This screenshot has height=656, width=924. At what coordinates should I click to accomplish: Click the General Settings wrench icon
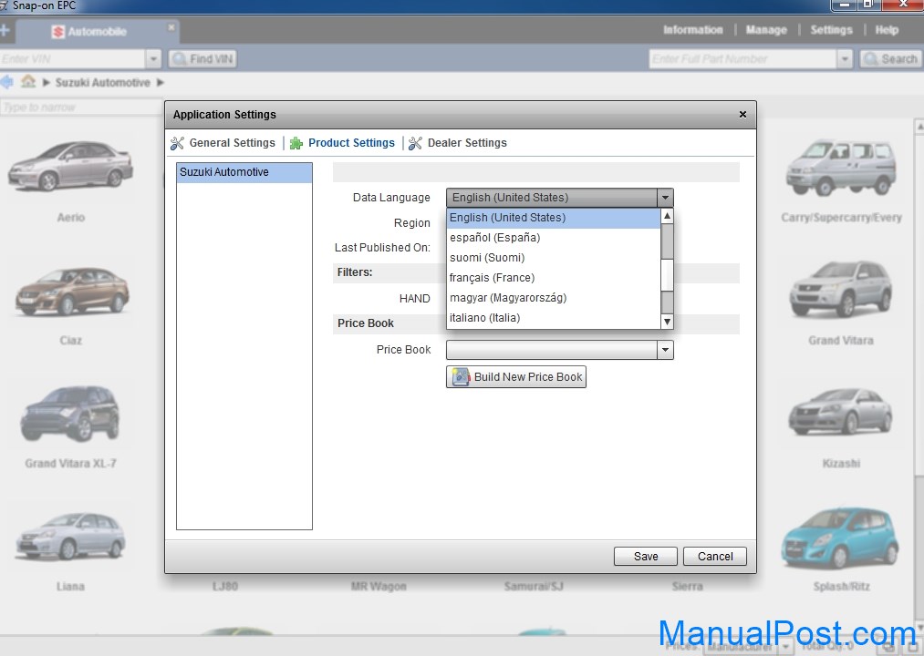coord(177,143)
